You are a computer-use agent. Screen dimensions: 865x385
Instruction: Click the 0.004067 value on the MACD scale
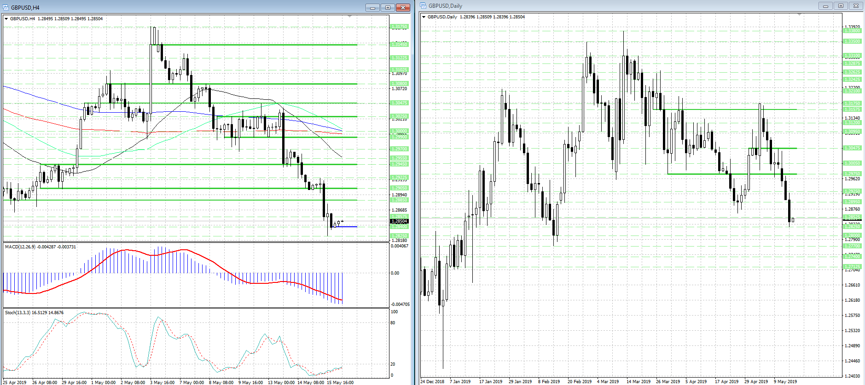point(400,246)
